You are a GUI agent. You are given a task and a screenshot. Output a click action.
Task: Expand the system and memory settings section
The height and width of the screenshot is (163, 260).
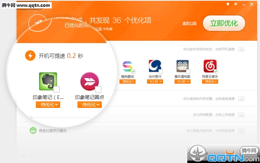[x=241, y=99]
